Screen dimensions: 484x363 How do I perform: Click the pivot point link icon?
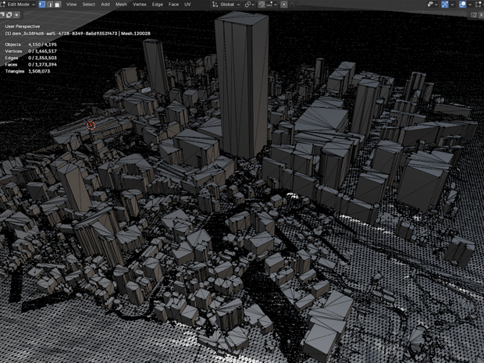click(247, 5)
